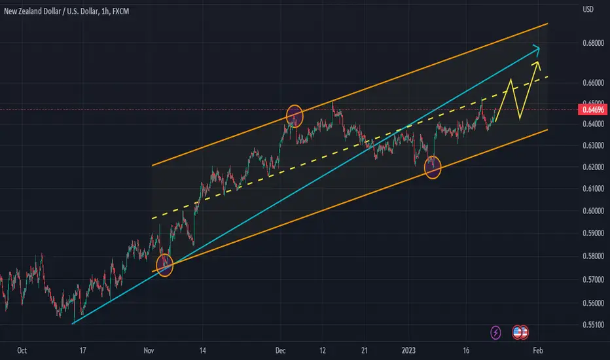Select the orange ellipse drawing above the Dec label
Viewport: 610px width, 360px height.
tap(295, 116)
